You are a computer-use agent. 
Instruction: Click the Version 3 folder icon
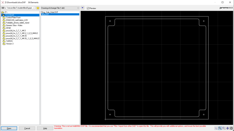[4, 44]
